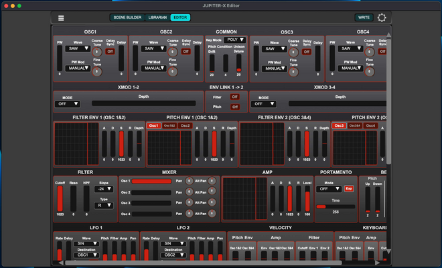Adjust the Mixer Osc 1 level slider
This screenshot has width=442, height=268.
click(x=151, y=181)
